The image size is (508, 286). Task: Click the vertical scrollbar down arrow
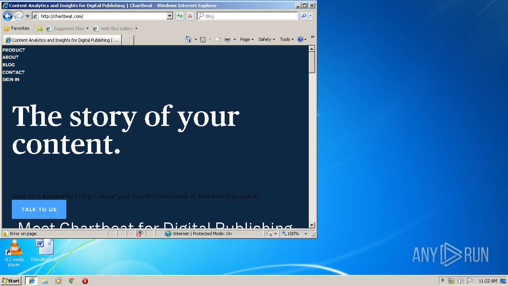click(x=312, y=225)
